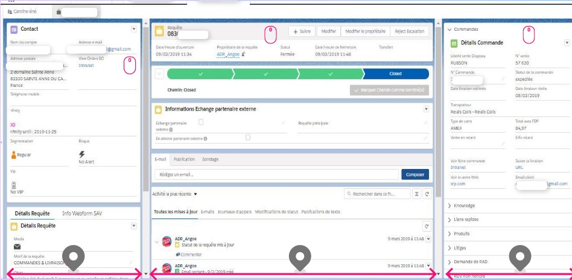Click the refresh icon above the feed items

tap(427, 226)
